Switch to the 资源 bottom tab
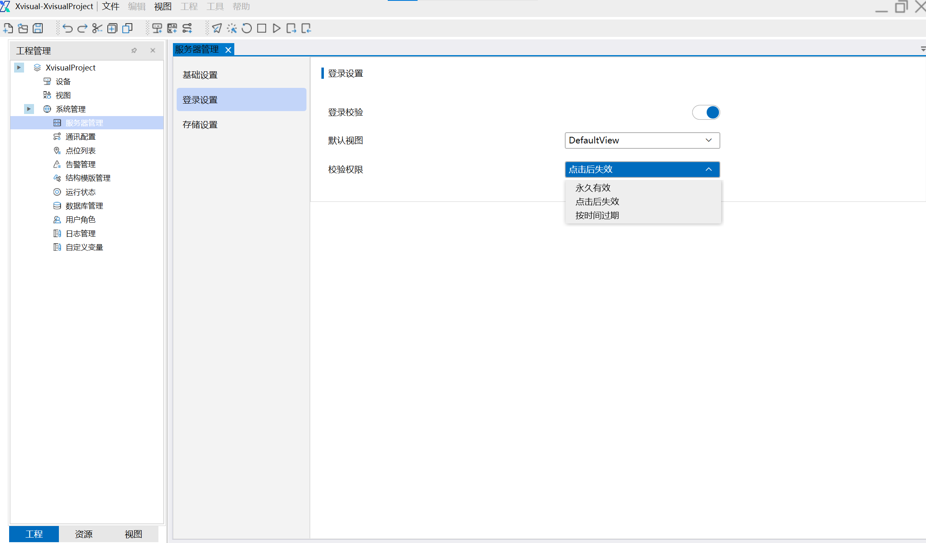 point(83,534)
